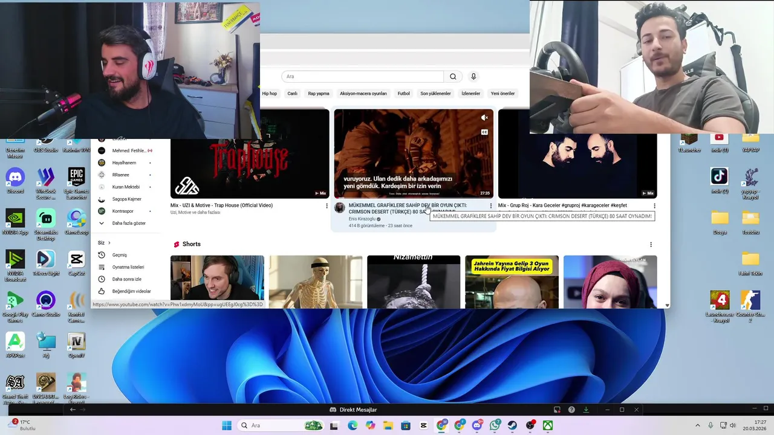This screenshot has width=774, height=435.
Task: Open the Nizamettin short thumbnail
Action: pos(414,282)
